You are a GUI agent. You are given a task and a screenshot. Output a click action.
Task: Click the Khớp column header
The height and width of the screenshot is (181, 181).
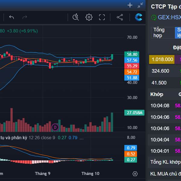click(x=157, y=94)
